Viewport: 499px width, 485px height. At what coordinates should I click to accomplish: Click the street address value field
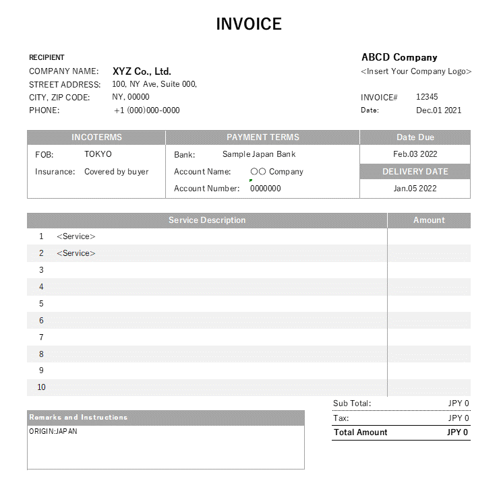point(154,84)
